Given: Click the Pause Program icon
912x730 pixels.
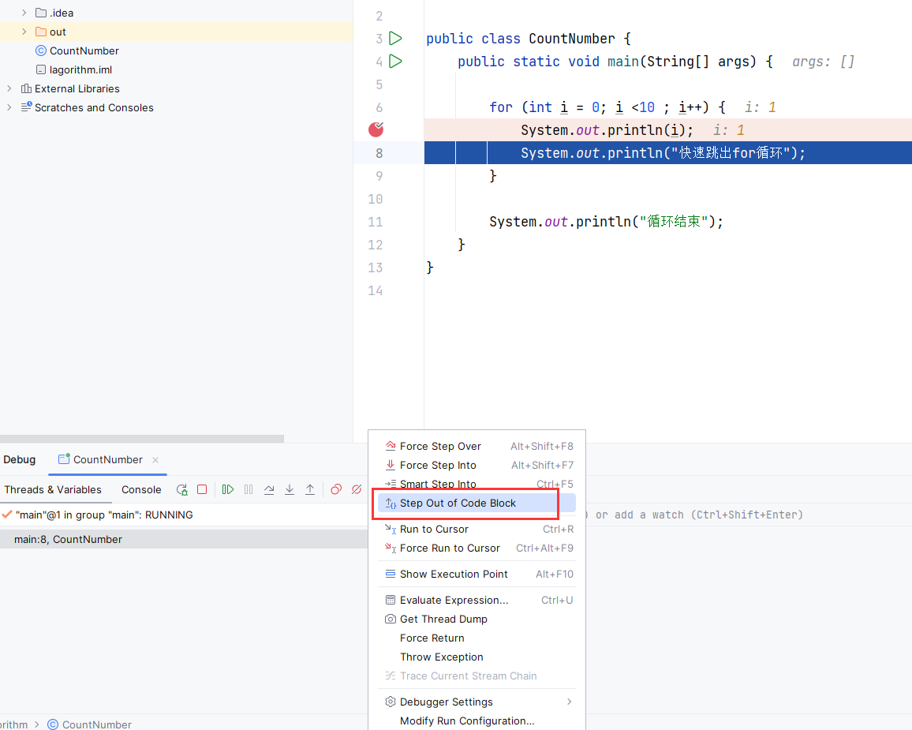Looking at the screenshot, I should click(249, 489).
